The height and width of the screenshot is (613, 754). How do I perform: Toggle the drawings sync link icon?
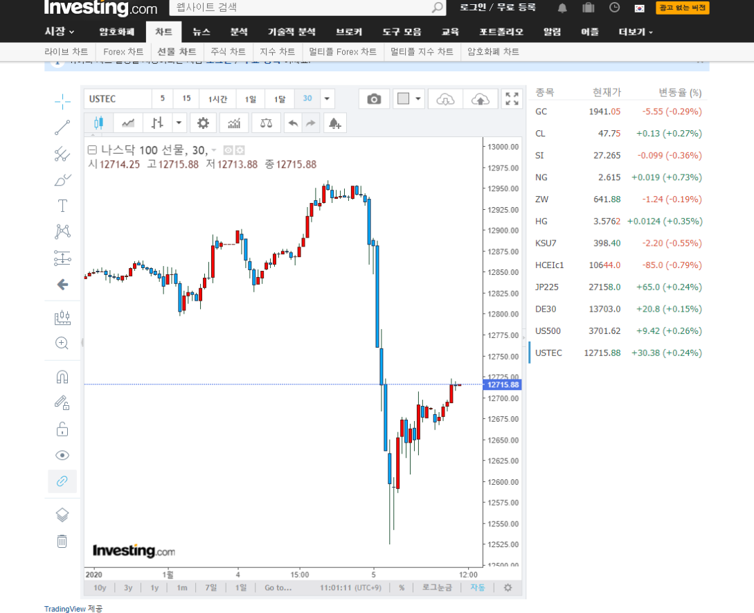coord(62,481)
